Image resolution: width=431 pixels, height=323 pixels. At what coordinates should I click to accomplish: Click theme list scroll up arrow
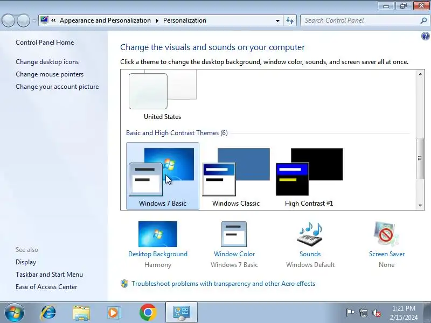[x=420, y=74]
